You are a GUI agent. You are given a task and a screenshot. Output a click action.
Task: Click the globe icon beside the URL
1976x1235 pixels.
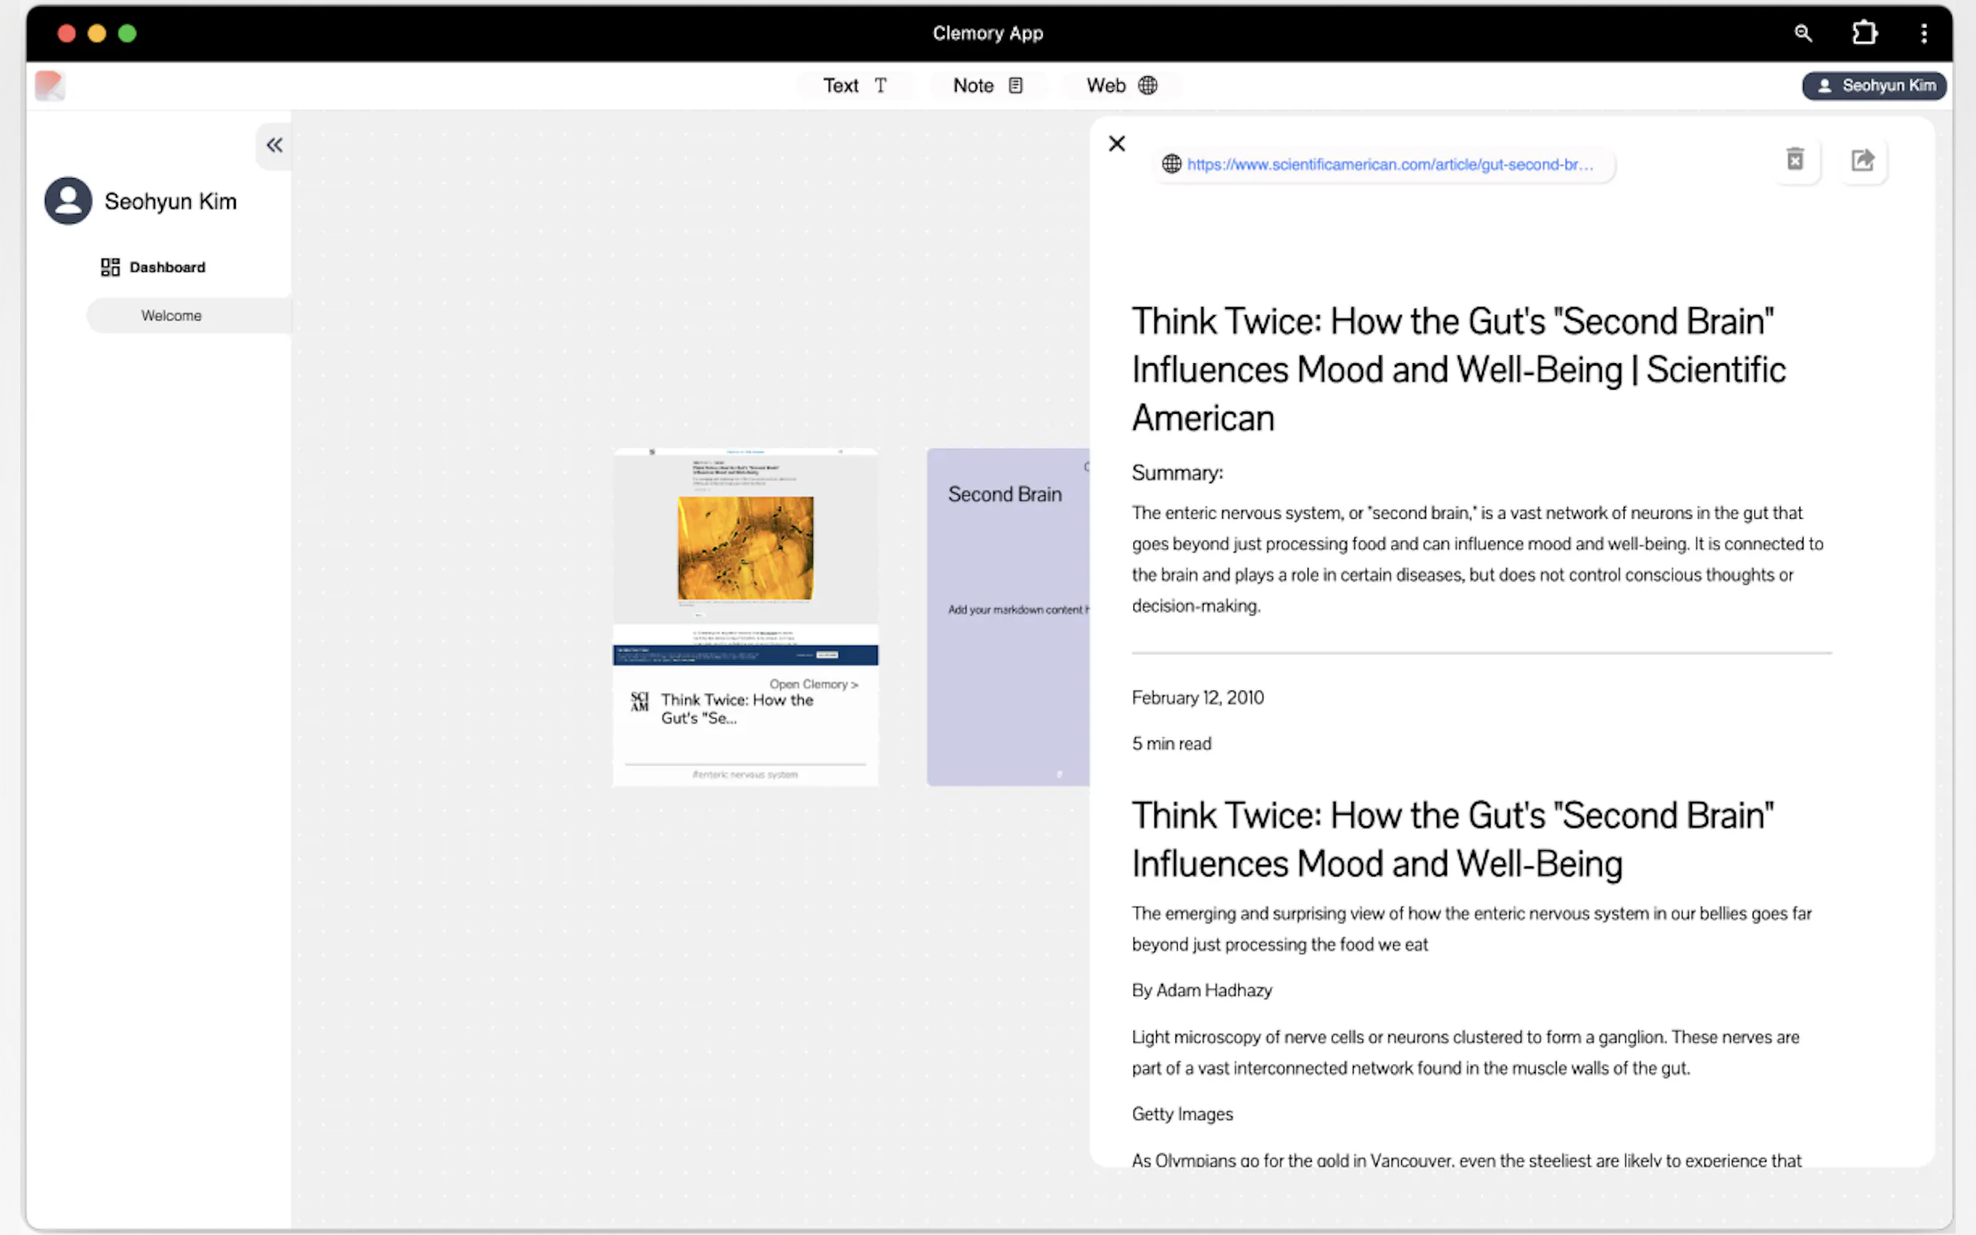pyautogui.click(x=1172, y=164)
